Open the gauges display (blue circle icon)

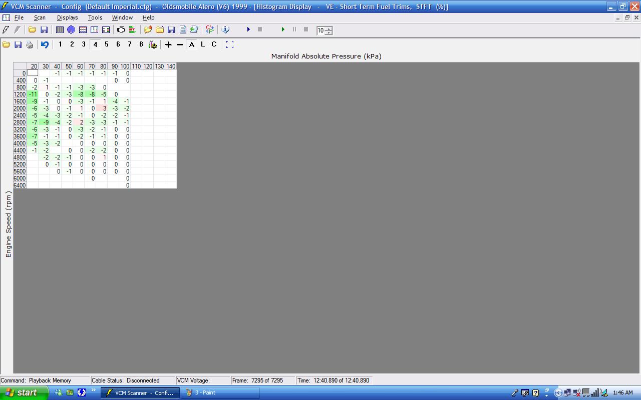click(71, 30)
